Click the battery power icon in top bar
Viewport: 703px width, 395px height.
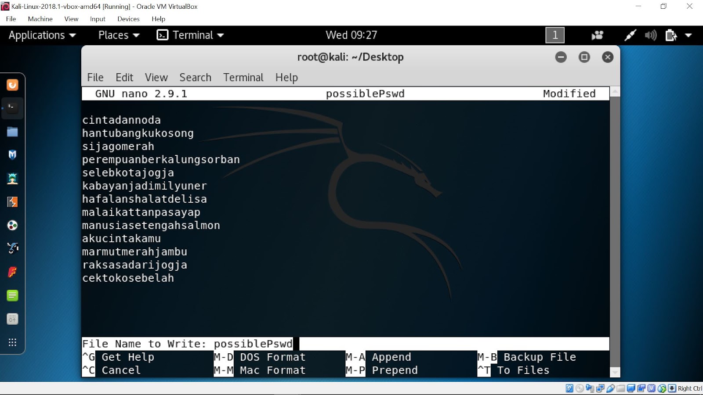click(671, 35)
